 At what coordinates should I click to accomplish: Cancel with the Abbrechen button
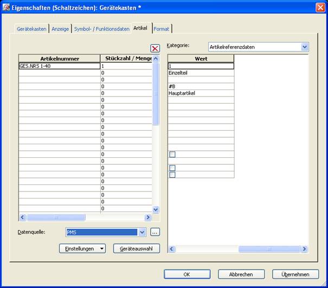(x=241, y=274)
